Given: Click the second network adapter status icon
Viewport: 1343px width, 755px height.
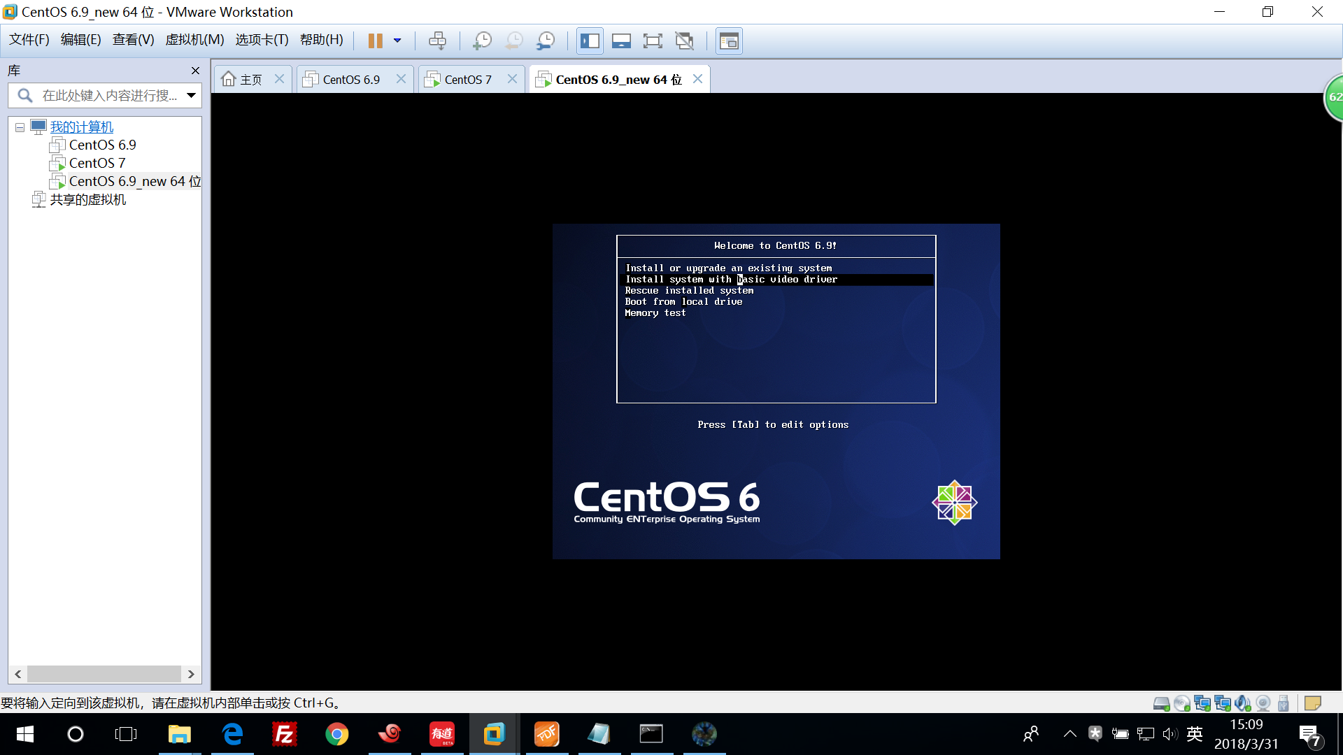Looking at the screenshot, I should coord(1223,703).
